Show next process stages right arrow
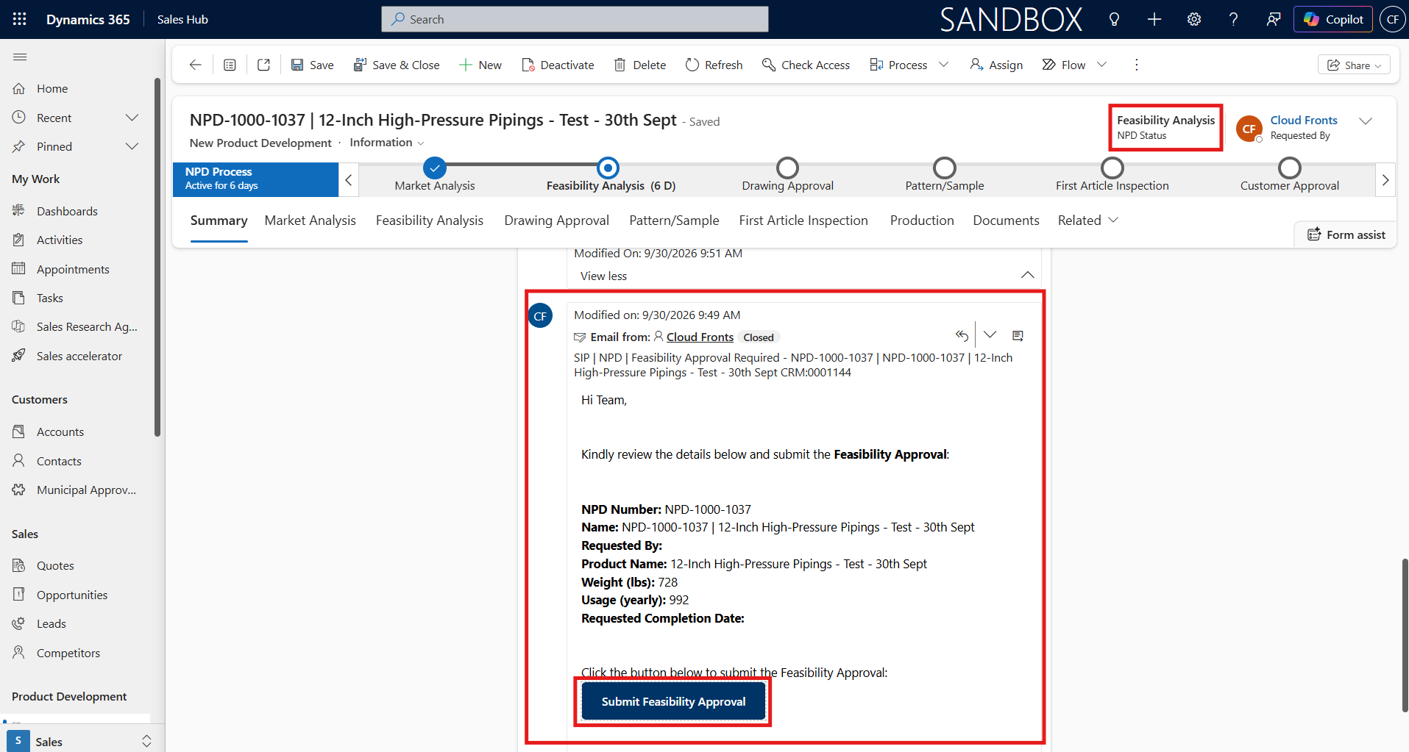 click(1385, 179)
